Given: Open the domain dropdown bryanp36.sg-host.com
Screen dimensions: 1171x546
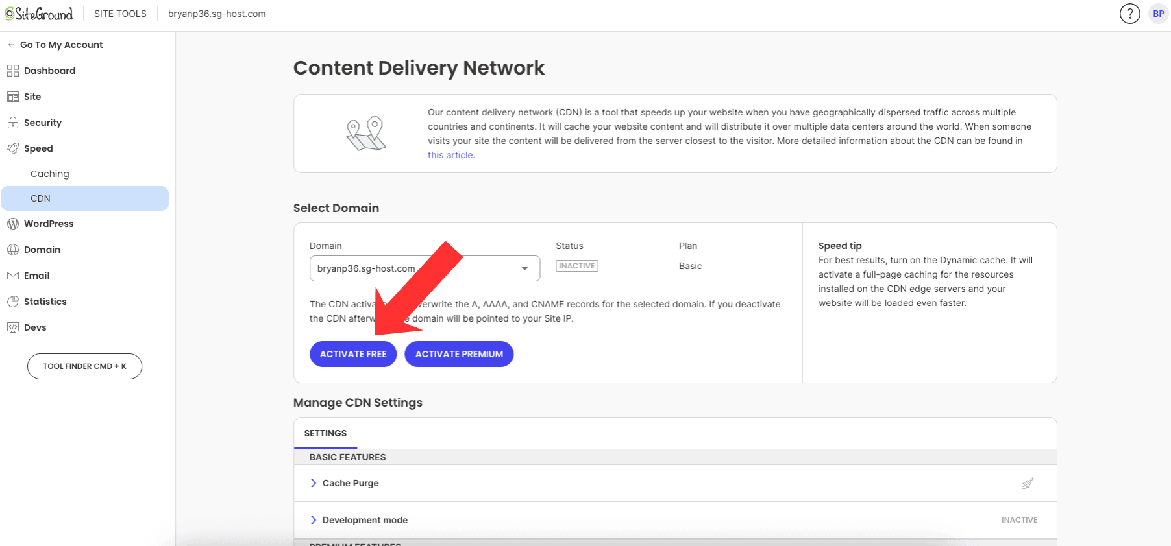Looking at the screenshot, I should pos(425,268).
